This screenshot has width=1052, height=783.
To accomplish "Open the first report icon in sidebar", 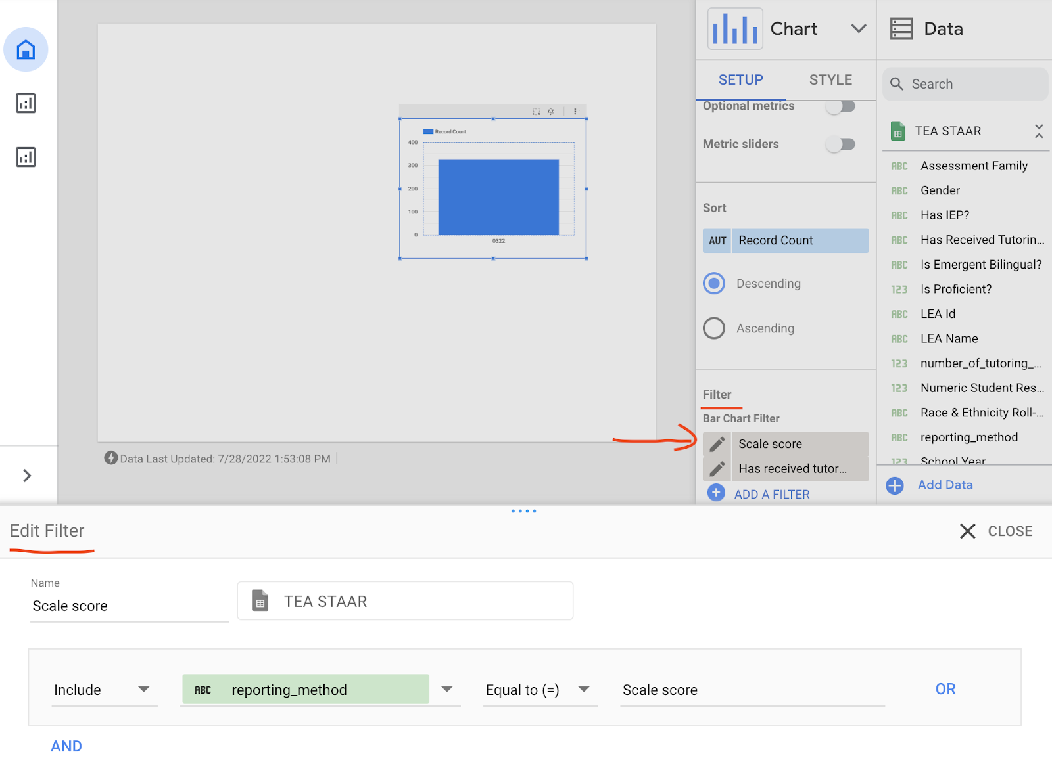I will (26, 102).
